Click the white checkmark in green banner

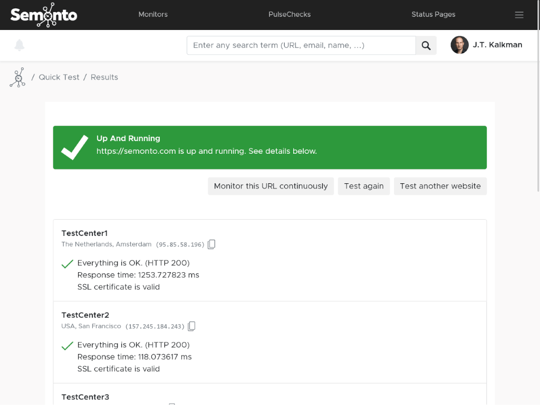pos(74,147)
